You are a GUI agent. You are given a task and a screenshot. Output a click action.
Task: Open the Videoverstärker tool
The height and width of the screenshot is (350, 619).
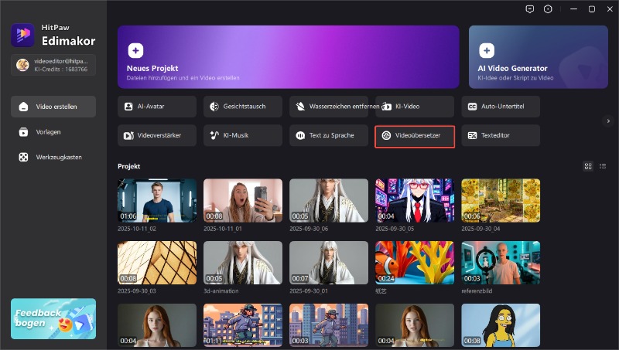(157, 135)
